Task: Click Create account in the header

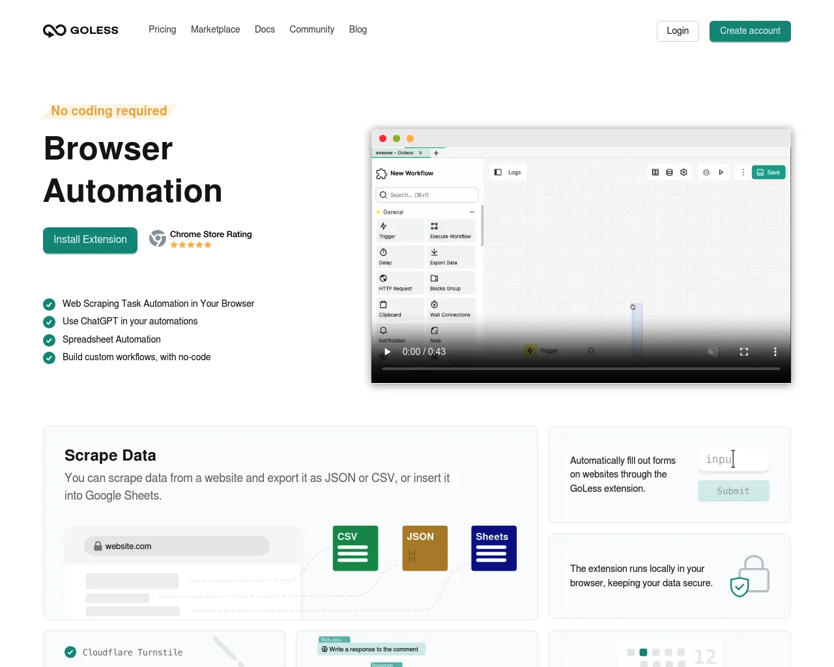Action: click(x=749, y=31)
